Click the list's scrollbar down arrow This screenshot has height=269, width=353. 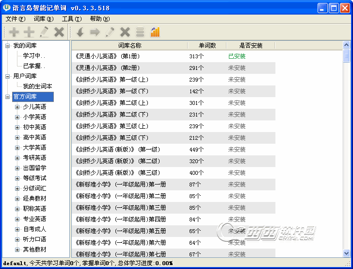tap(346, 253)
